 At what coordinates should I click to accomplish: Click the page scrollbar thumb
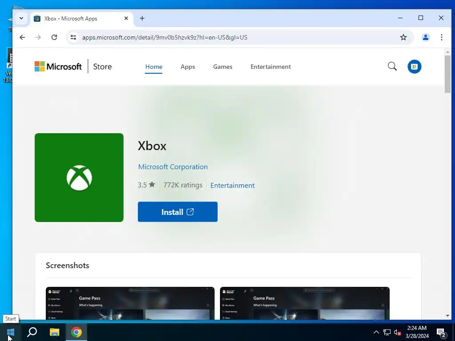pyautogui.click(x=447, y=74)
